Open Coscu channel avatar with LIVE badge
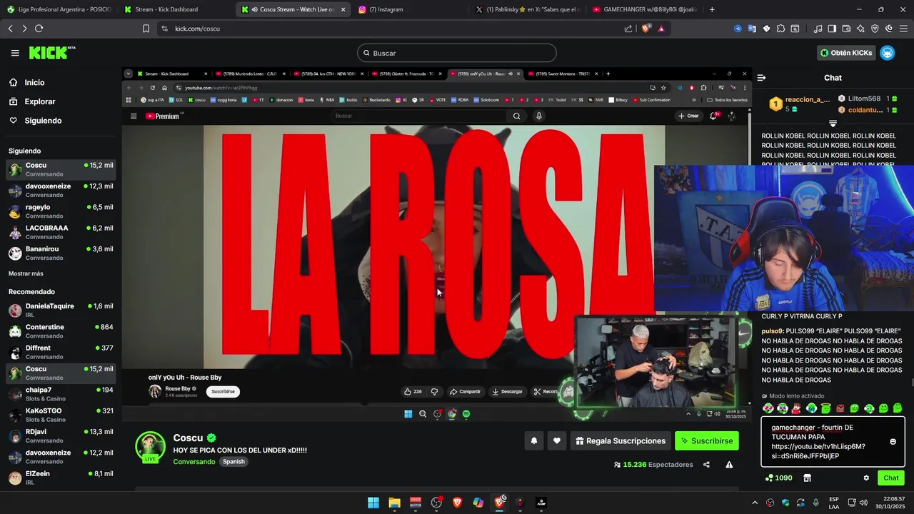 coord(150,447)
